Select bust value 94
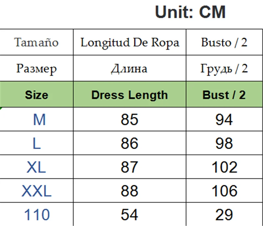 (x=224, y=120)
